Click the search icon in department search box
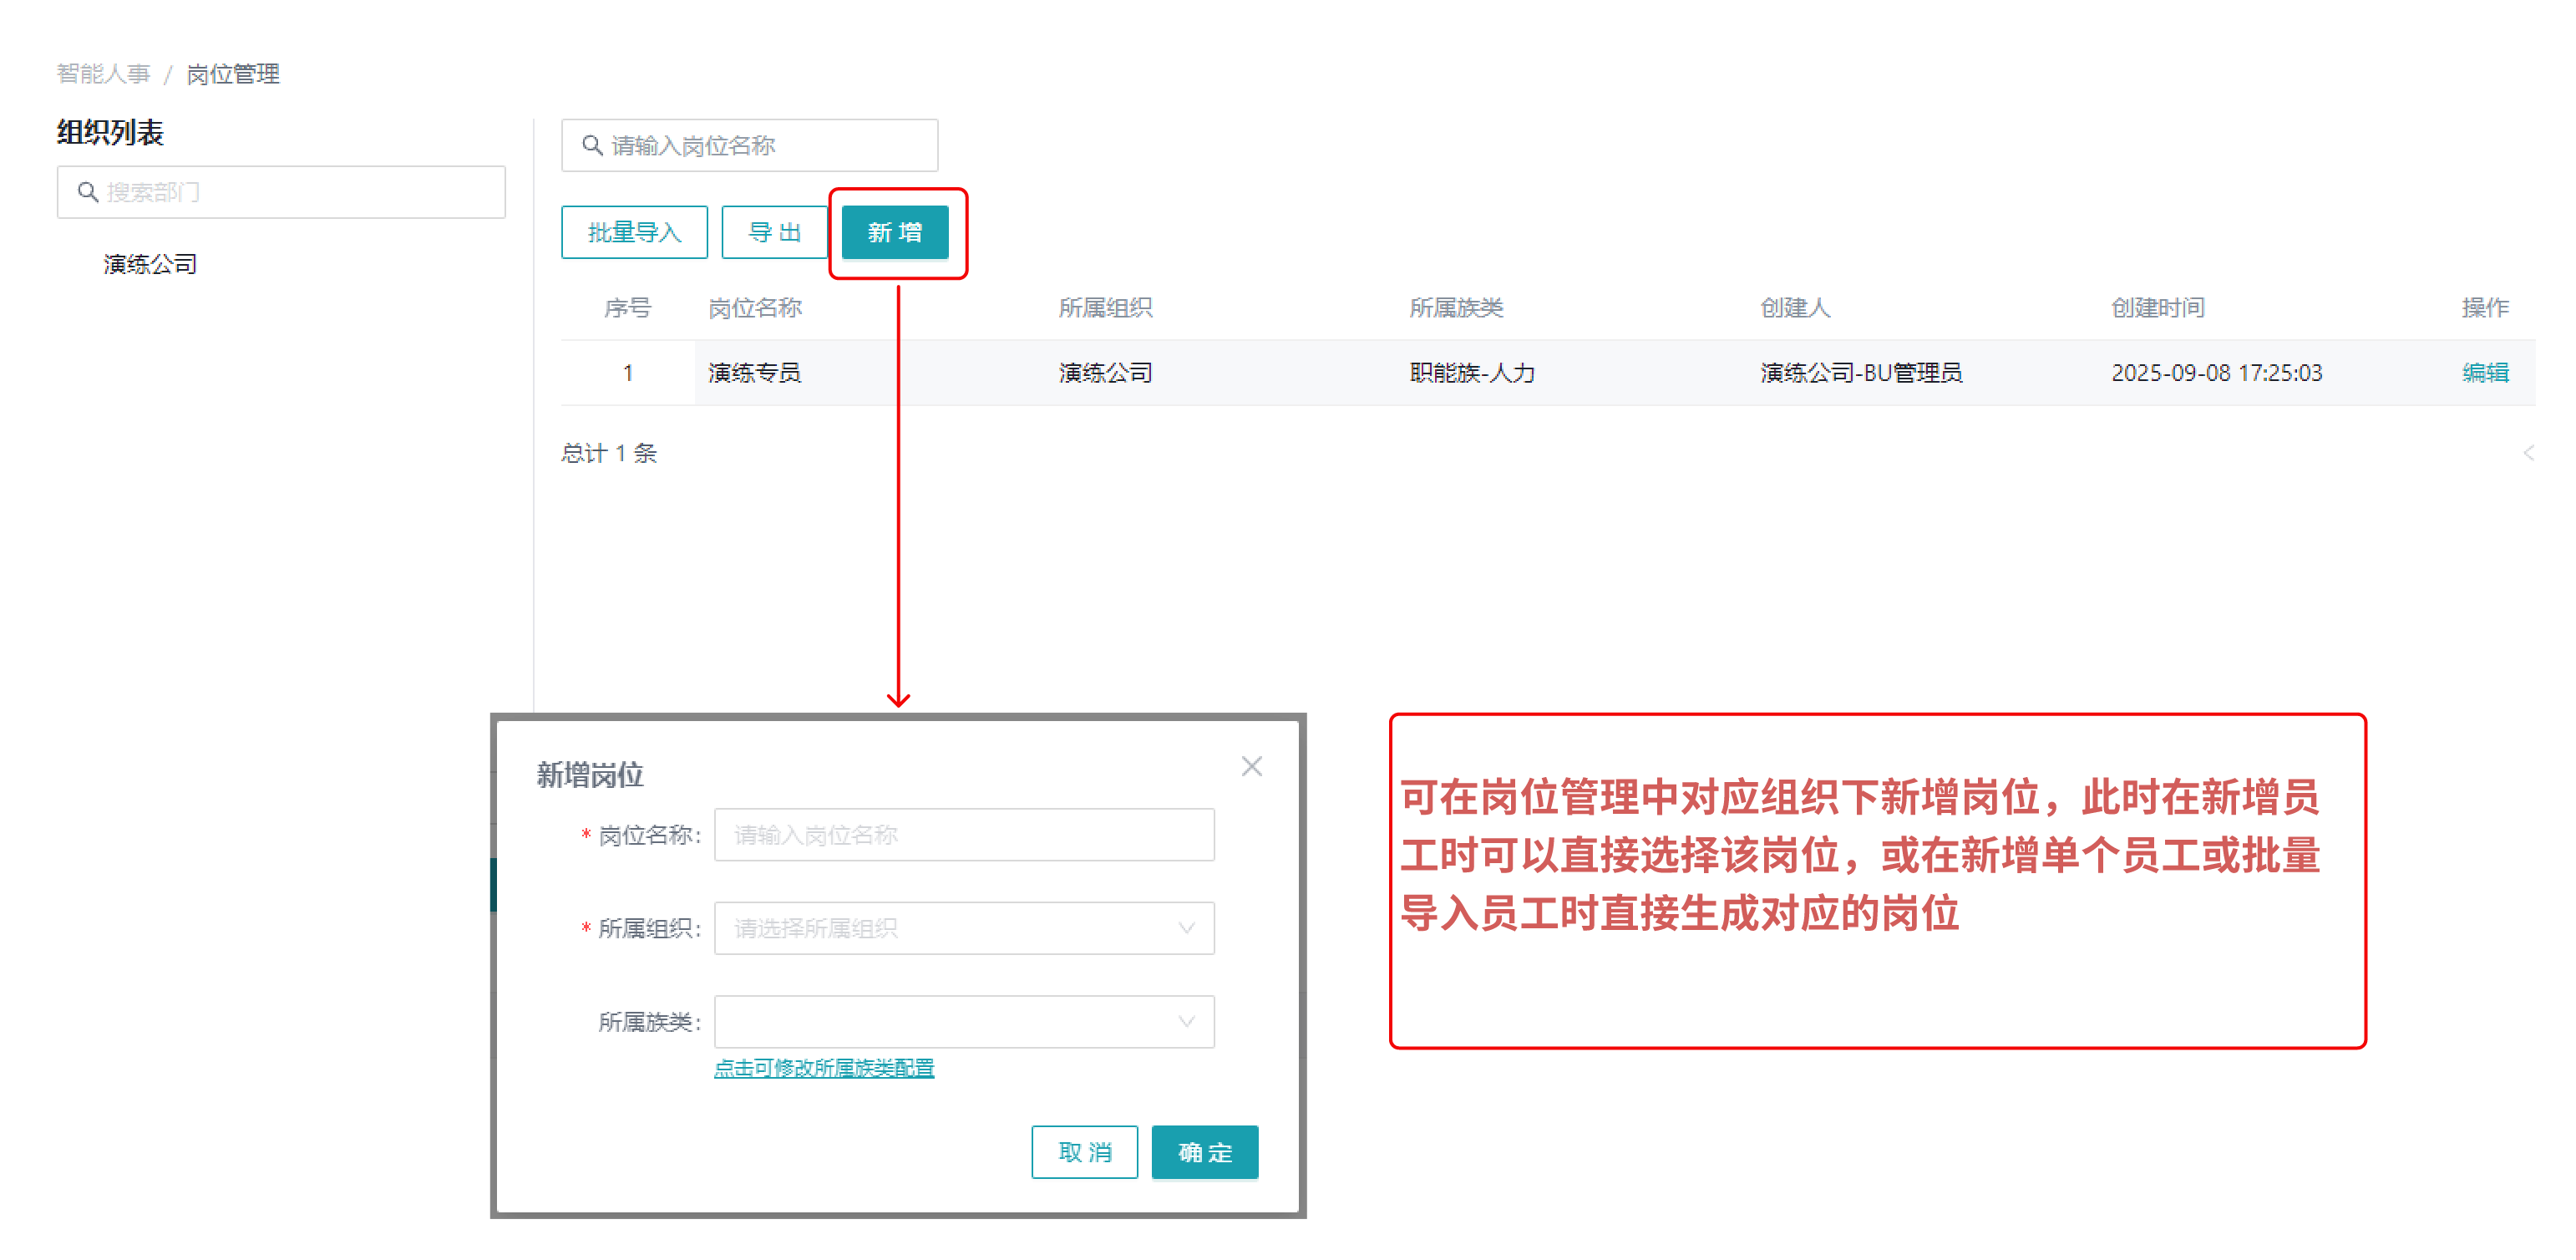The height and width of the screenshot is (1260, 2576). coord(88,192)
